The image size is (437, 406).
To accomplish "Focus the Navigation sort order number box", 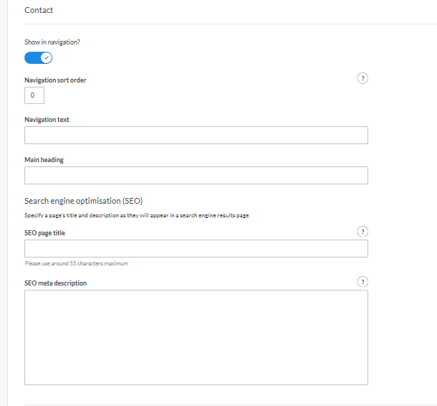I will click(34, 95).
